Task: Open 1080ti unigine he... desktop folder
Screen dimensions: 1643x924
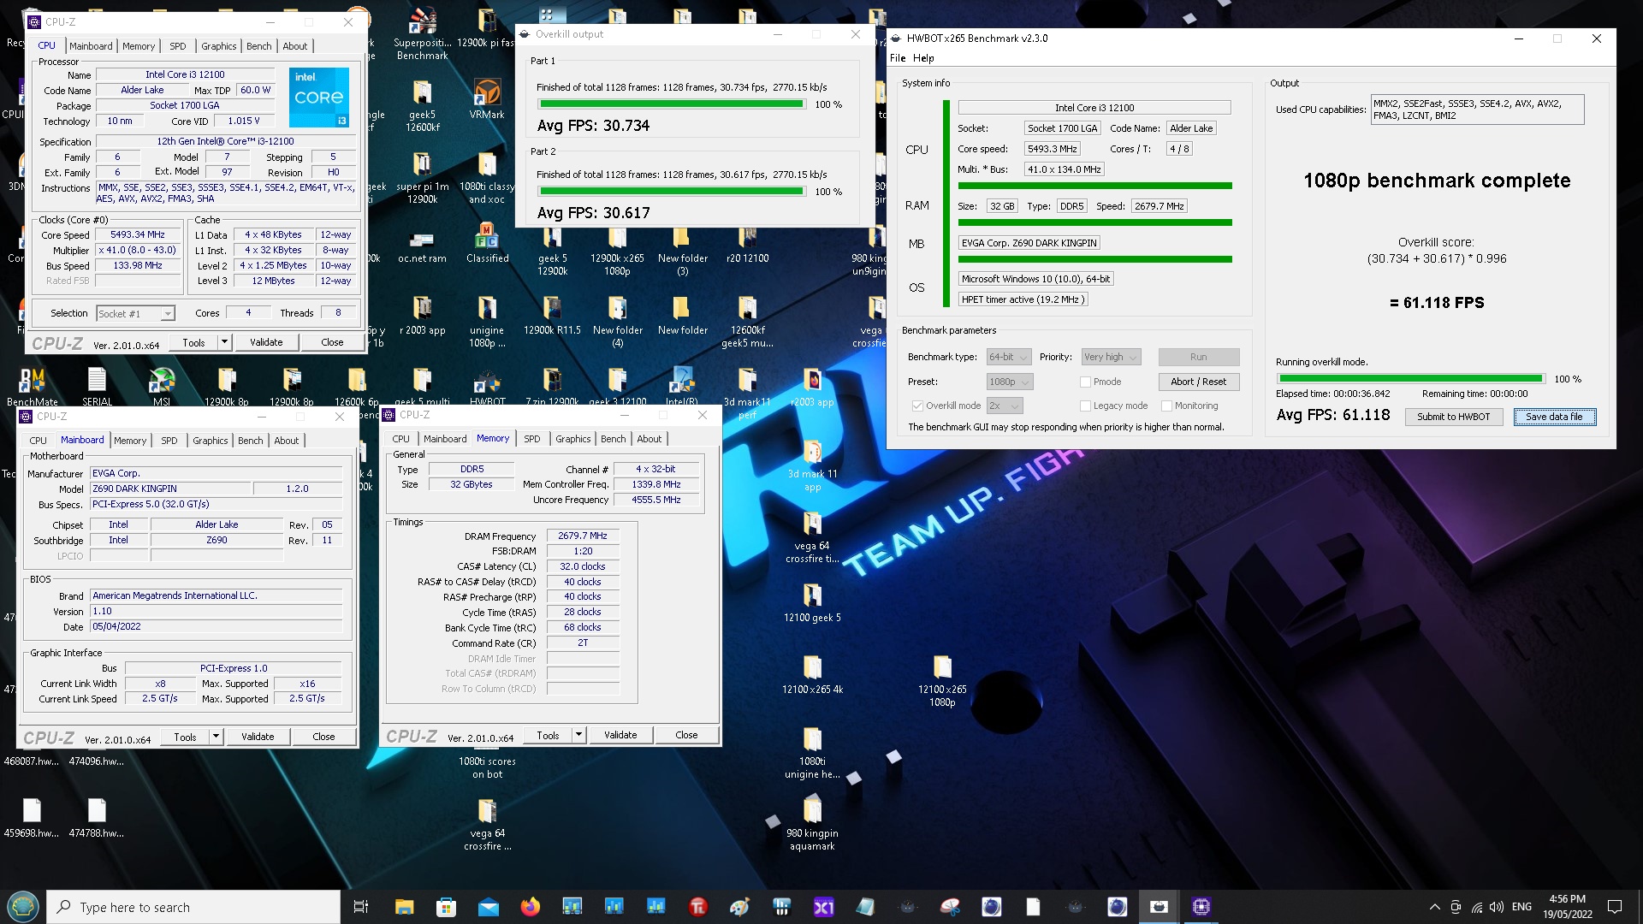Action: pos(812,753)
